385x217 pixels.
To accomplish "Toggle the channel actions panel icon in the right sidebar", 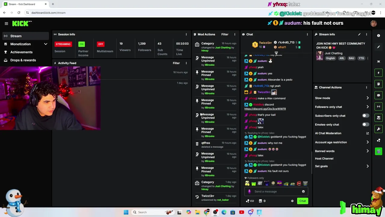I will [x=379, y=118].
